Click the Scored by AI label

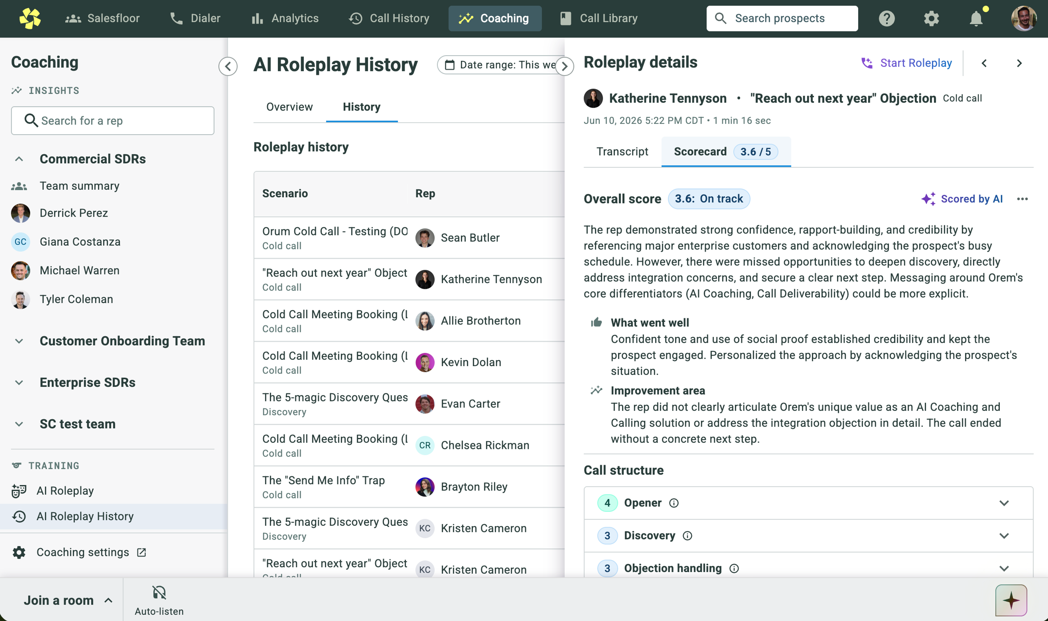962,199
